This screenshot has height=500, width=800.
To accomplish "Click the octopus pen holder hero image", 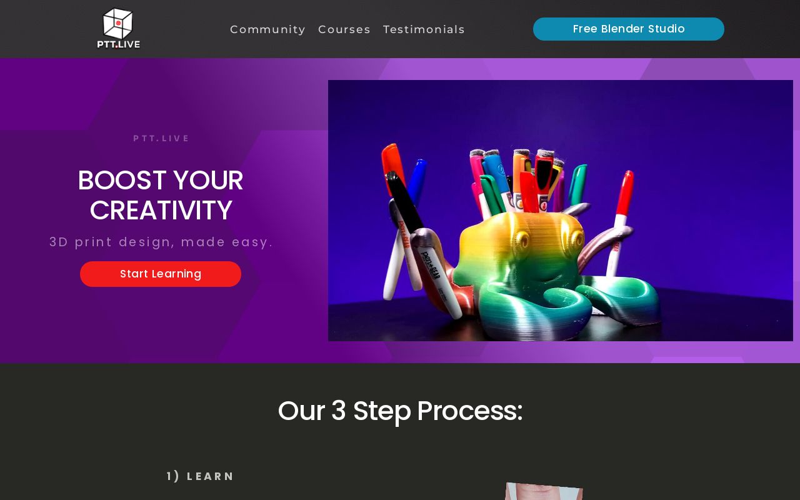I will 561,211.
